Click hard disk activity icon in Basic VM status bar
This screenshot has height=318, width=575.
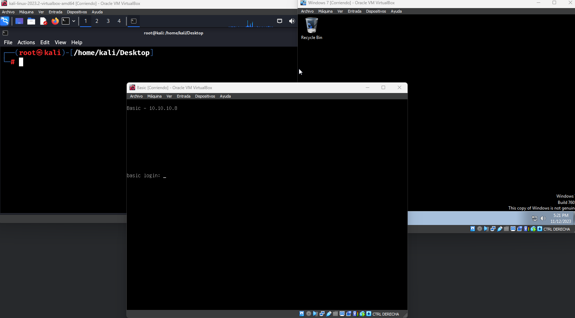coord(302,314)
